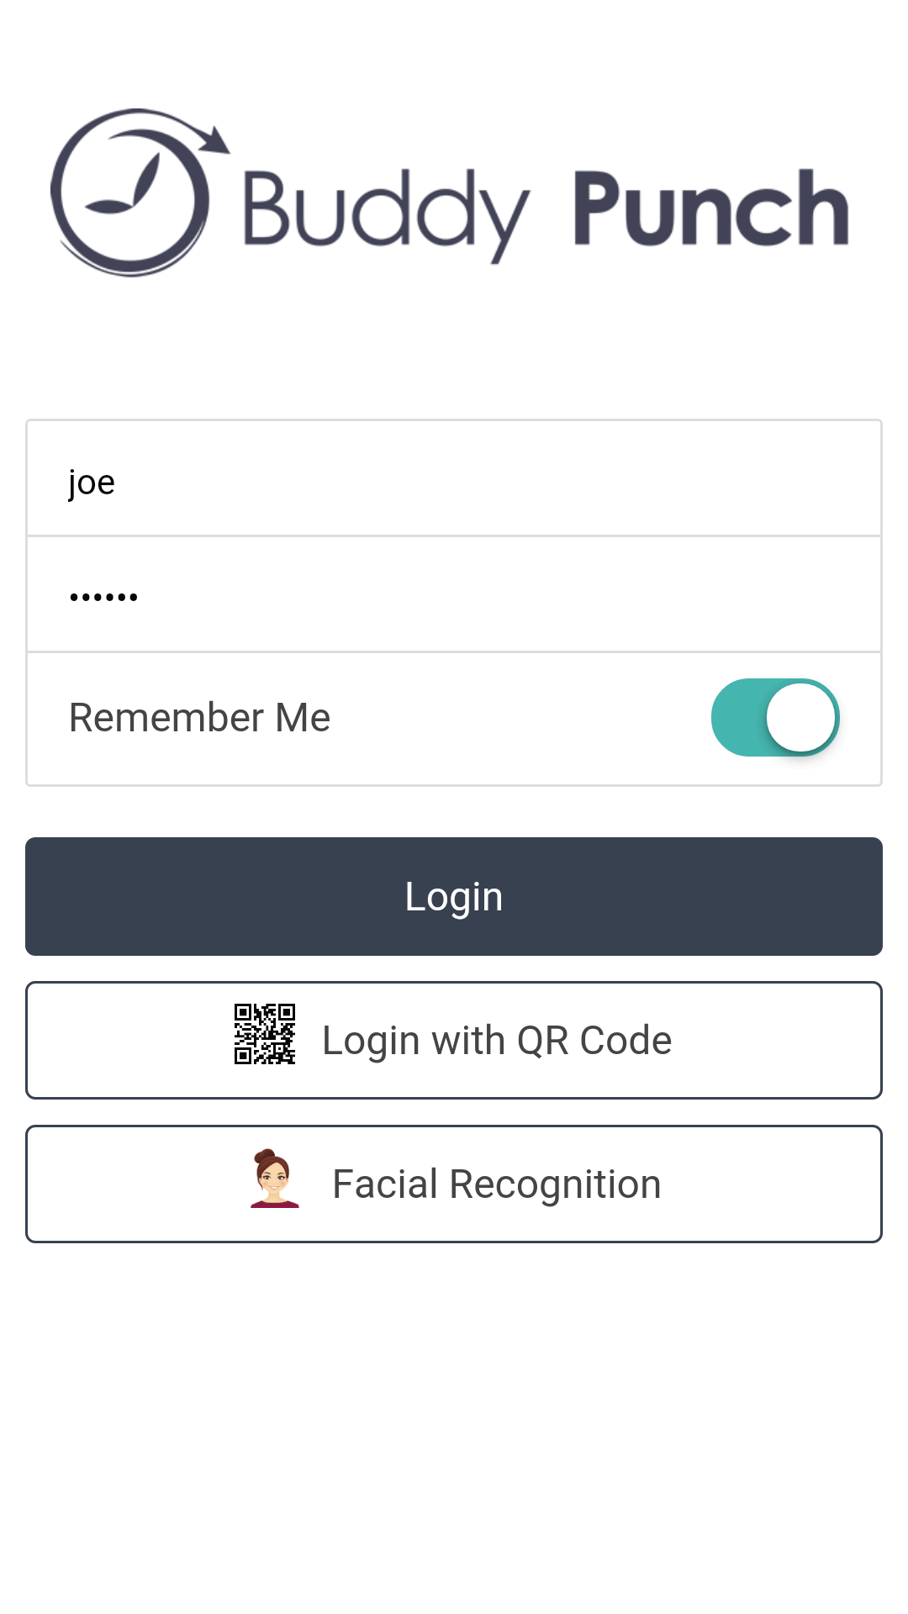Click the "Facial Recognition" label text
Image resolution: width=908 pixels, height=1614 pixels.
tap(496, 1184)
